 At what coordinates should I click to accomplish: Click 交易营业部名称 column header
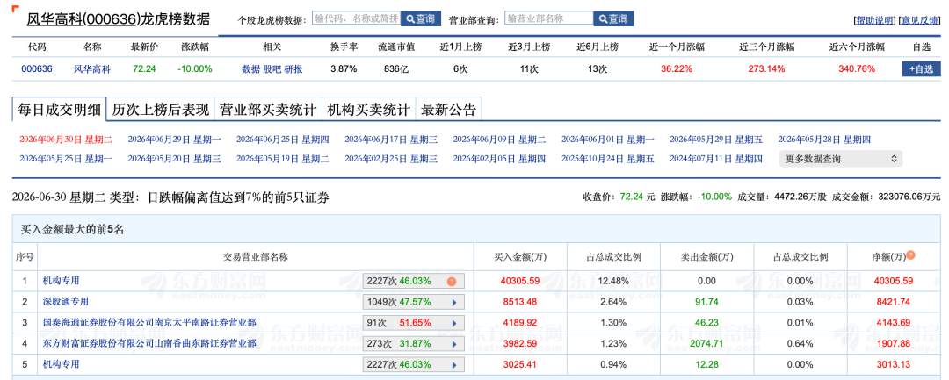(x=256, y=256)
